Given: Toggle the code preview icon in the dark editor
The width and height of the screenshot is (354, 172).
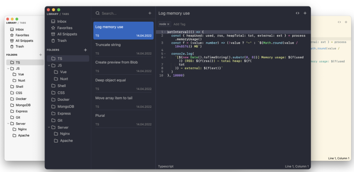Looking at the screenshot, I should click(298, 13).
